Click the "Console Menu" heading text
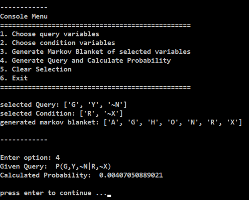The image size is (249, 200). (24, 17)
